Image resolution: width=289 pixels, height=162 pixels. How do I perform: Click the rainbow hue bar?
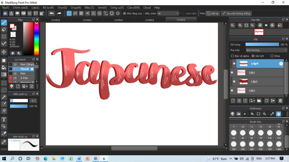coord(36,39)
